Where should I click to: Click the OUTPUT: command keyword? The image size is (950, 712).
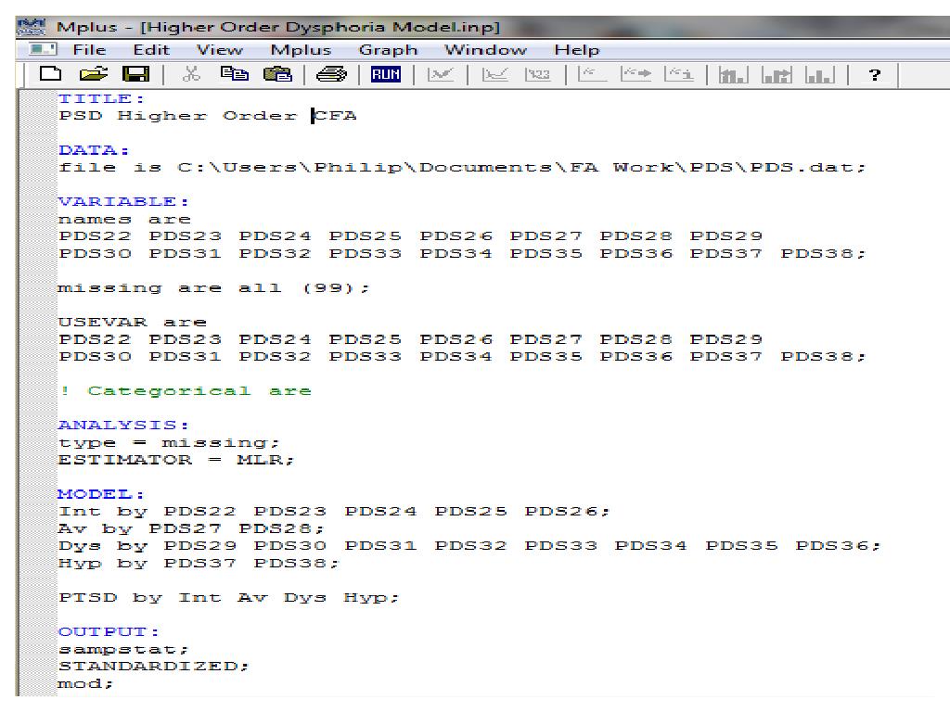pyautogui.click(x=109, y=632)
